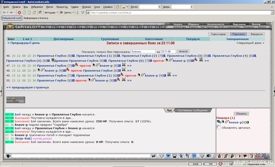Click the first progress bar in status bar
Image resolution: width=275 pixels, height=167 pixels.
pos(195,164)
